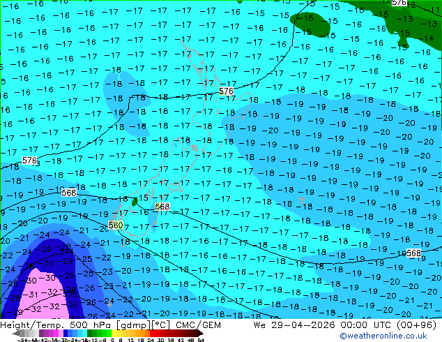This screenshot has width=442, height=342.
Task: Click the dark blue swatch in the legend
Action: [66, 334]
